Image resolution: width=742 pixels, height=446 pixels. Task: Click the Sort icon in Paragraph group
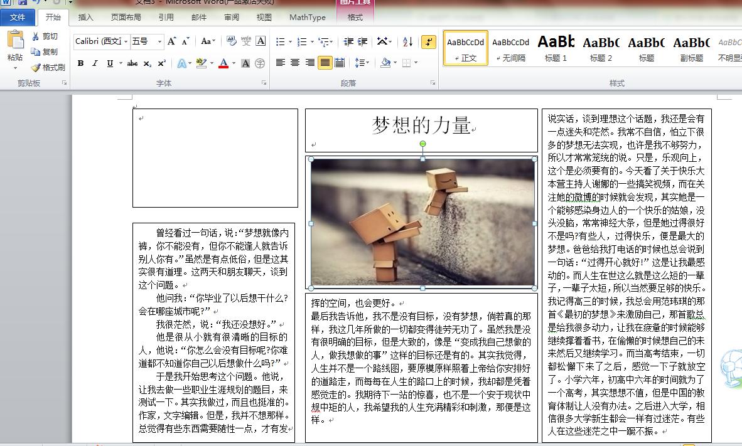click(x=407, y=41)
